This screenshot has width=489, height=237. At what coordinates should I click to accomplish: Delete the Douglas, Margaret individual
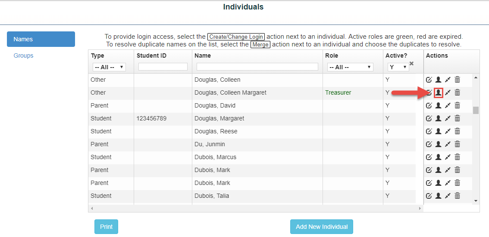pos(457,118)
